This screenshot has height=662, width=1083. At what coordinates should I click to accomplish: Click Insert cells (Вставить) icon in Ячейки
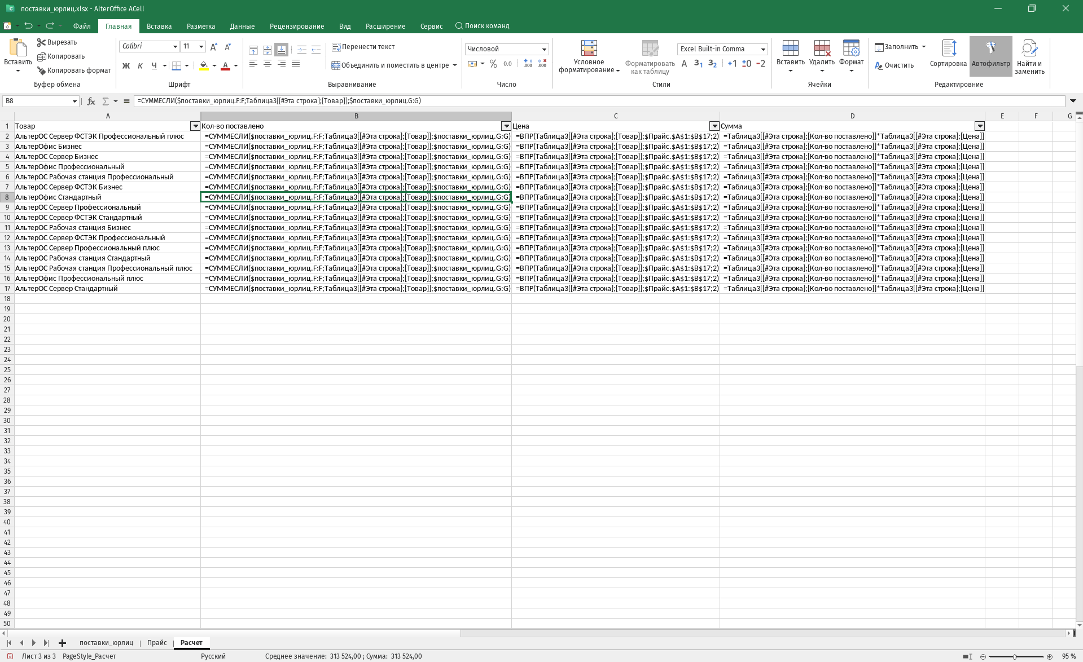tap(790, 48)
